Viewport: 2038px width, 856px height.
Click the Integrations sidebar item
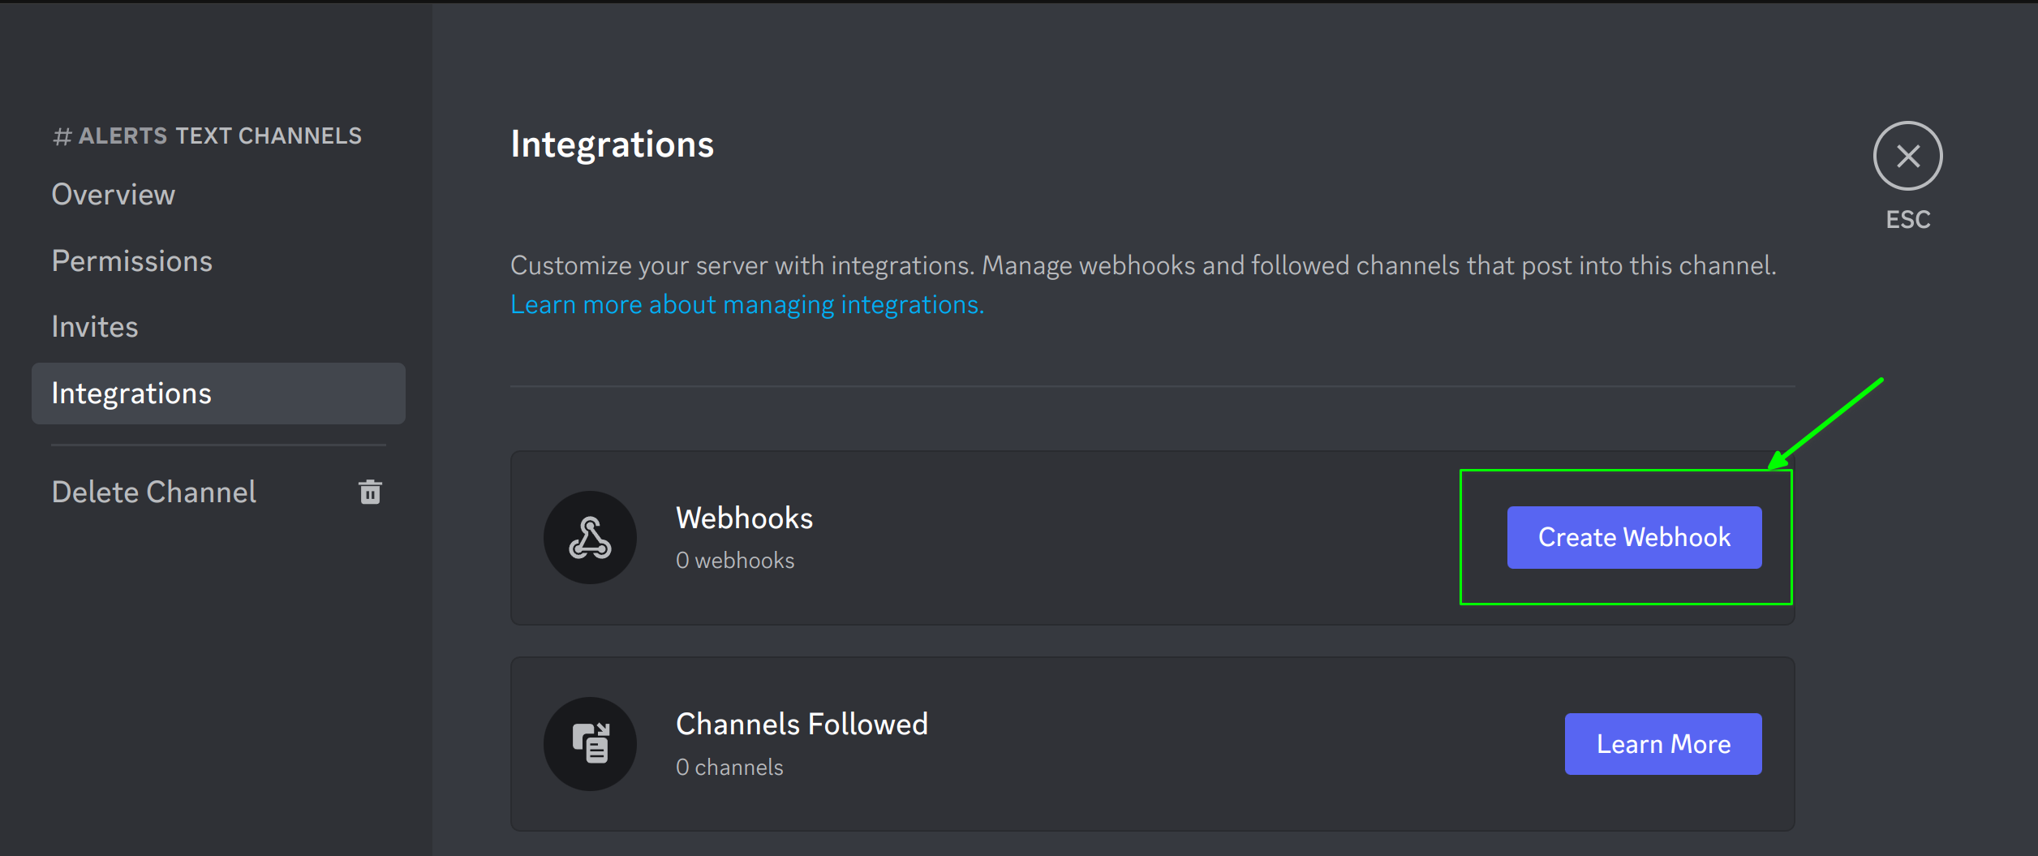click(x=131, y=394)
